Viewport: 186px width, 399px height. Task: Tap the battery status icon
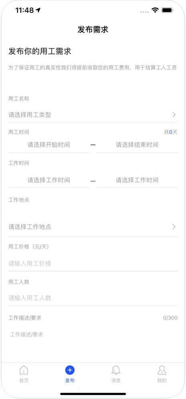(167, 10)
